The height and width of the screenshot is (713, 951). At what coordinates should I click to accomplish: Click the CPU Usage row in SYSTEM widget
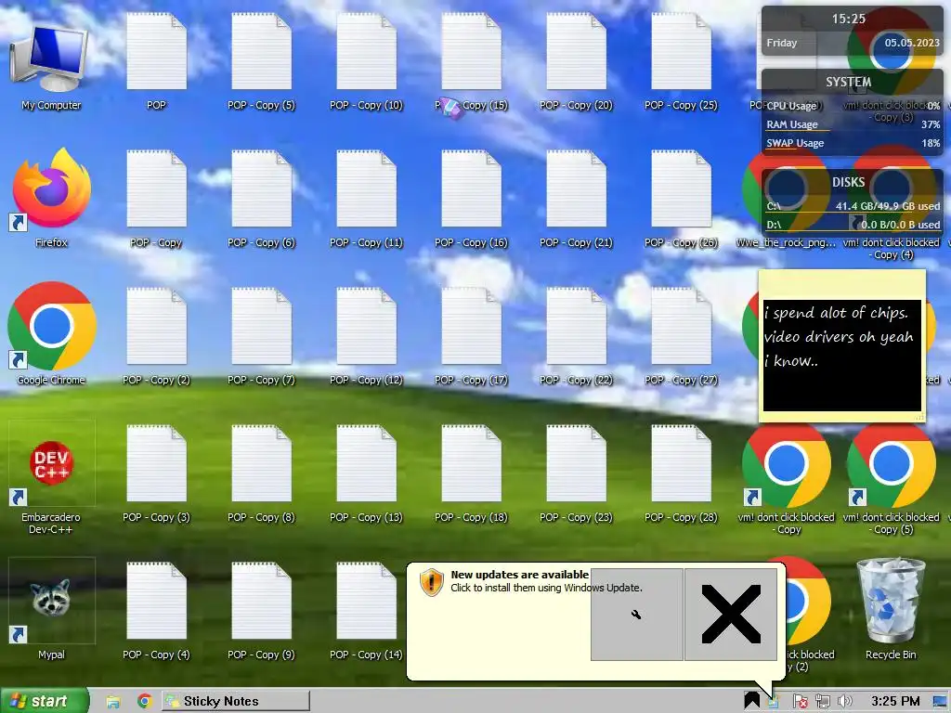pos(853,106)
